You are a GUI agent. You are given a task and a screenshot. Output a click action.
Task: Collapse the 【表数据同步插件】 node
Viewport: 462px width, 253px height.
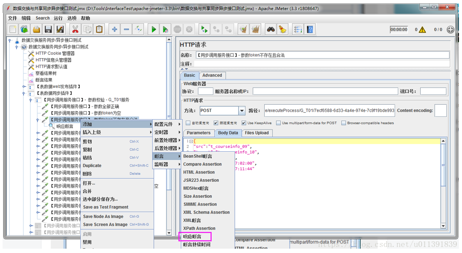point(24,93)
